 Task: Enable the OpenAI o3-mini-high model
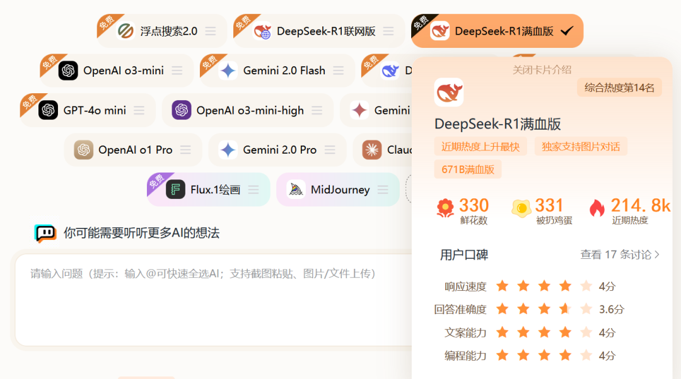(x=248, y=110)
